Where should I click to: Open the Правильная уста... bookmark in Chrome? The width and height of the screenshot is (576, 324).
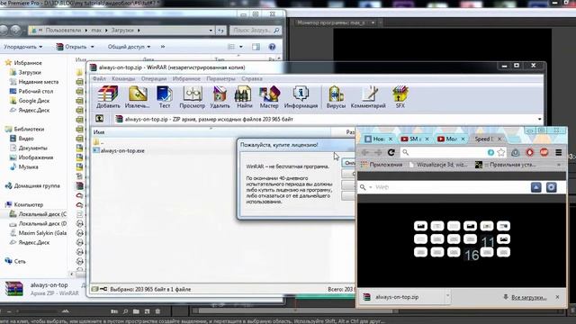(506, 165)
